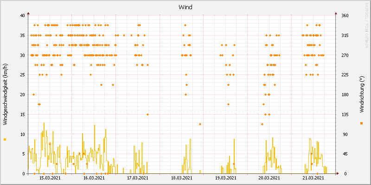Click the left axis value 15
Image resolution: width=371 pixels, height=185 pixels.
[22, 114]
